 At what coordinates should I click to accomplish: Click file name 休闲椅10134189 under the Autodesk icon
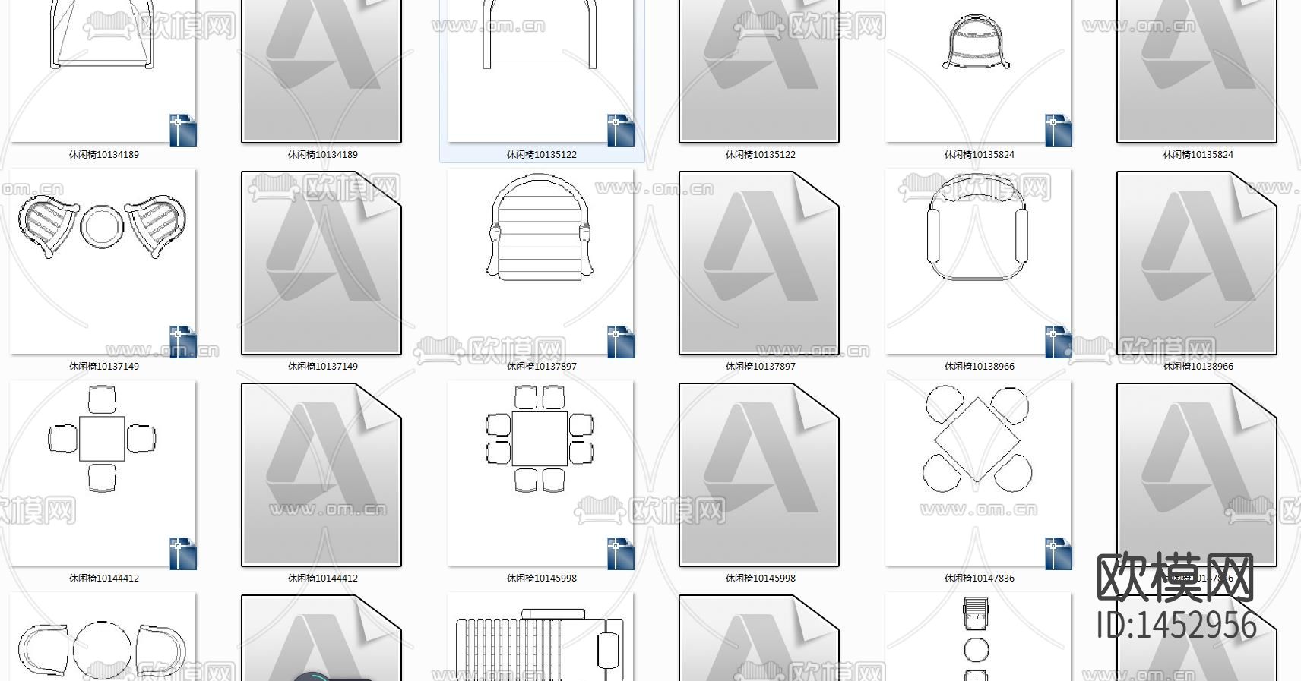(323, 155)
